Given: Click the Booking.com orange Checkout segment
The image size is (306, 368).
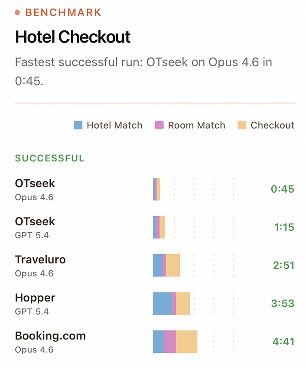Looking at the screenshot, I should coord(186,342).
